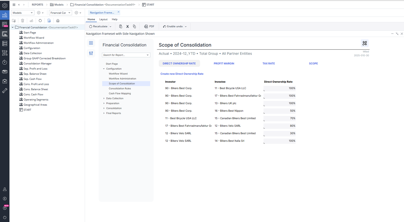Open the Models dropdown selector
This screenshot has width=404, height=222.
23,13
